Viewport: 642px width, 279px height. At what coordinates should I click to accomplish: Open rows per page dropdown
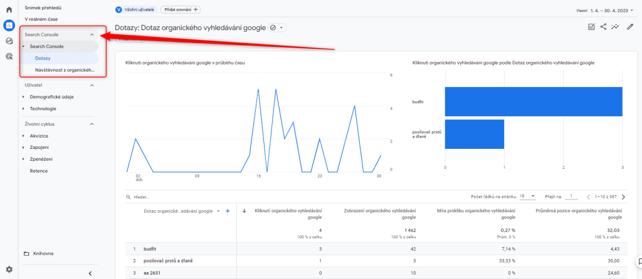(527, 196)
